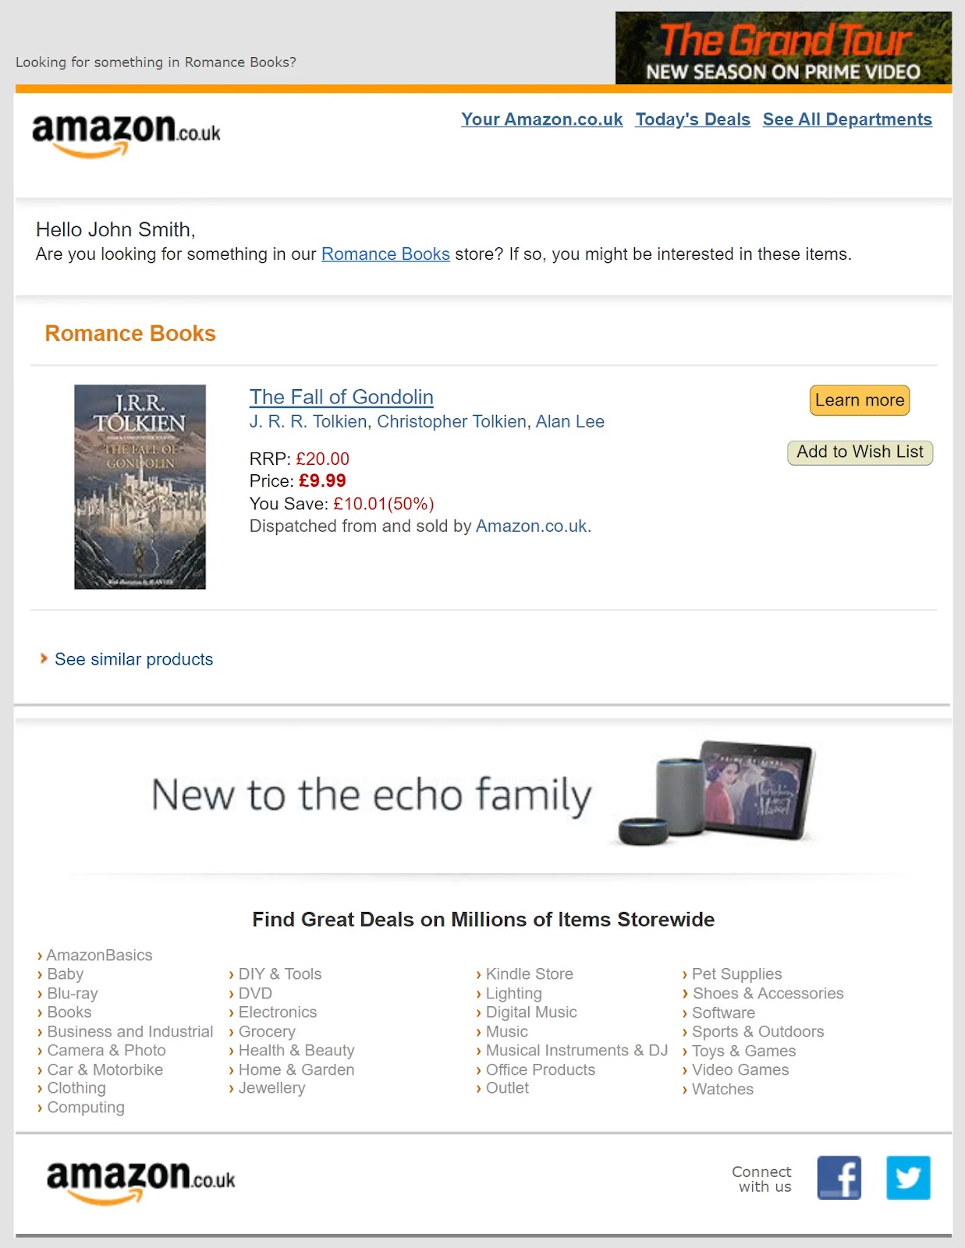Add The Fall of Gondolin to Wish List
Viewport: 965px width, 1248px height.
(x=859, y=452)
